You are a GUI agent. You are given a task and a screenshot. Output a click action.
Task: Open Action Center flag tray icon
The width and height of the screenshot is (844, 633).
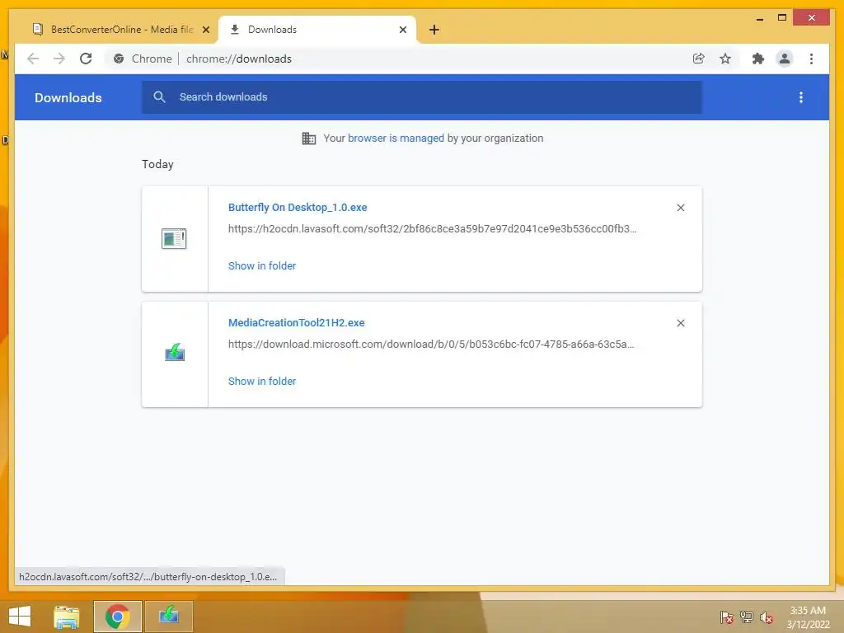pyautogui.click(x=726, y=617)
